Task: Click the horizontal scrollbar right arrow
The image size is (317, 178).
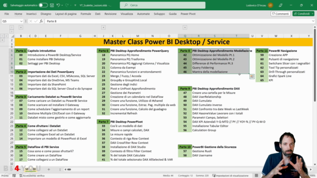Action: 311,169
